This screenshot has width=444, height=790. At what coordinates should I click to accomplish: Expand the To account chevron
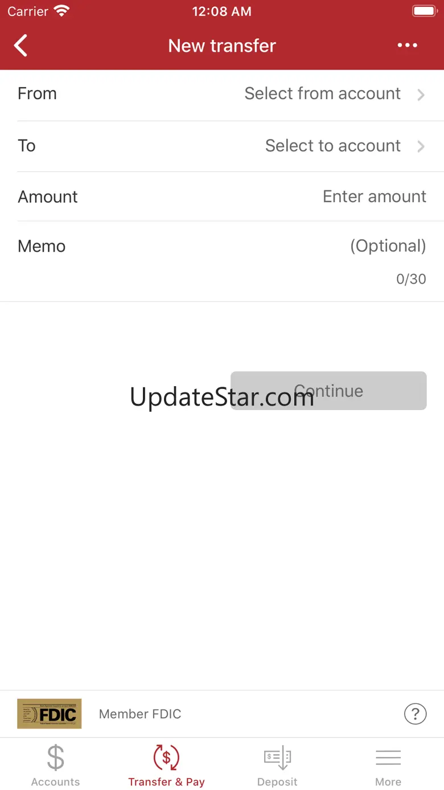click(x=421, y=146)
